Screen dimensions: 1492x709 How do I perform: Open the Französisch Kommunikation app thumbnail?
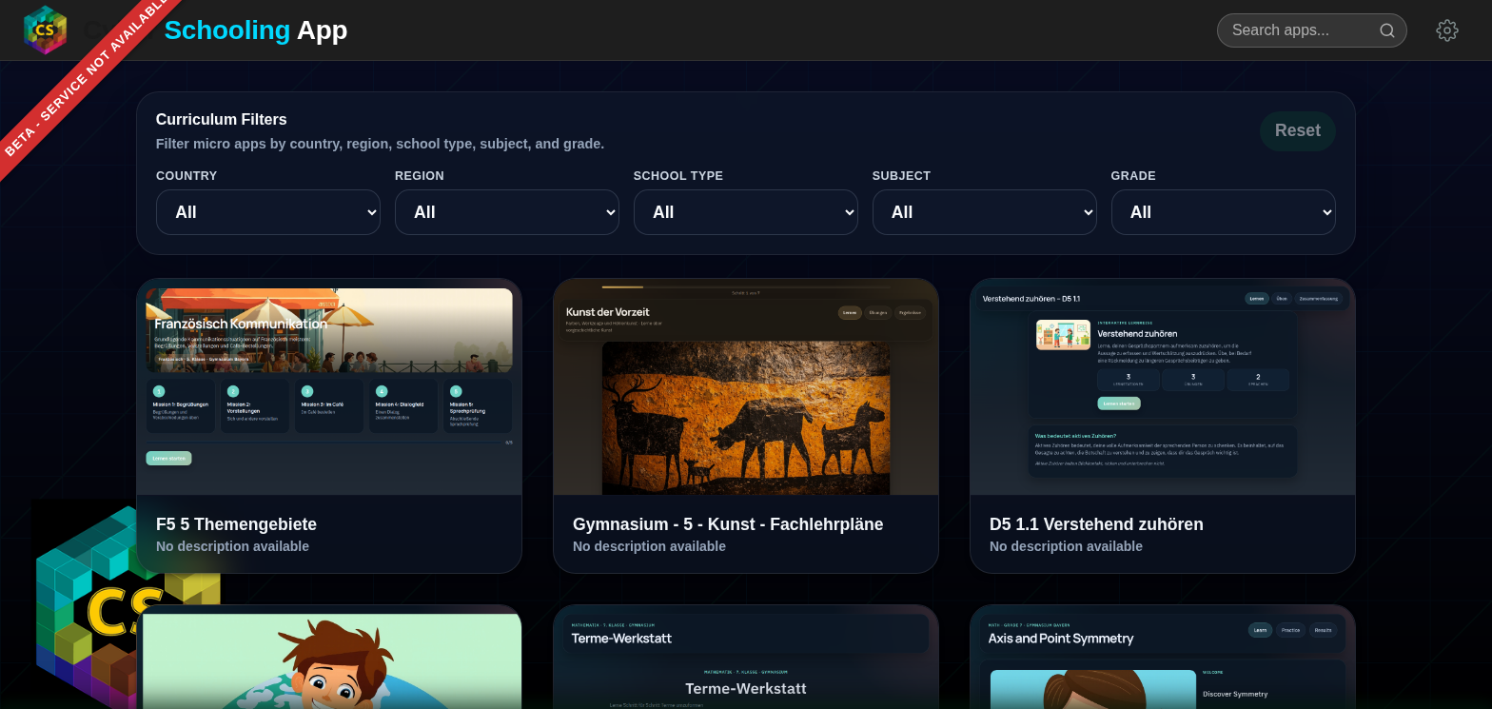click(x=329, y=386)
